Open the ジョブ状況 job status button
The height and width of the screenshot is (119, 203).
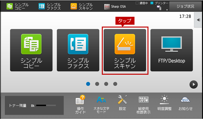click(x=185, y=6)
